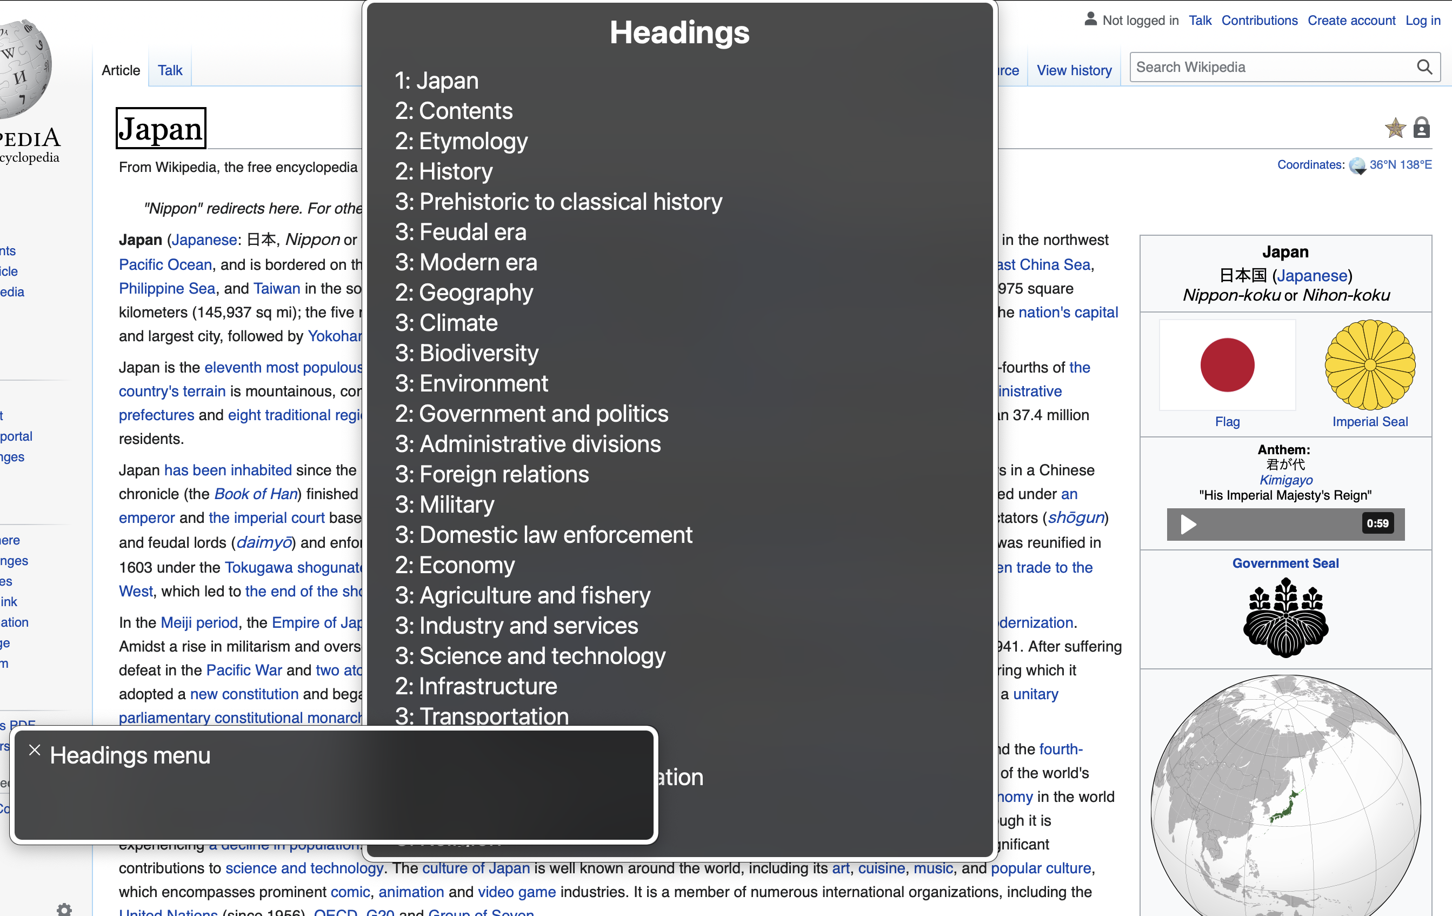Follow the Taiwan link
This screenshot has height=916, width=1452.
(x=277, y=288)
